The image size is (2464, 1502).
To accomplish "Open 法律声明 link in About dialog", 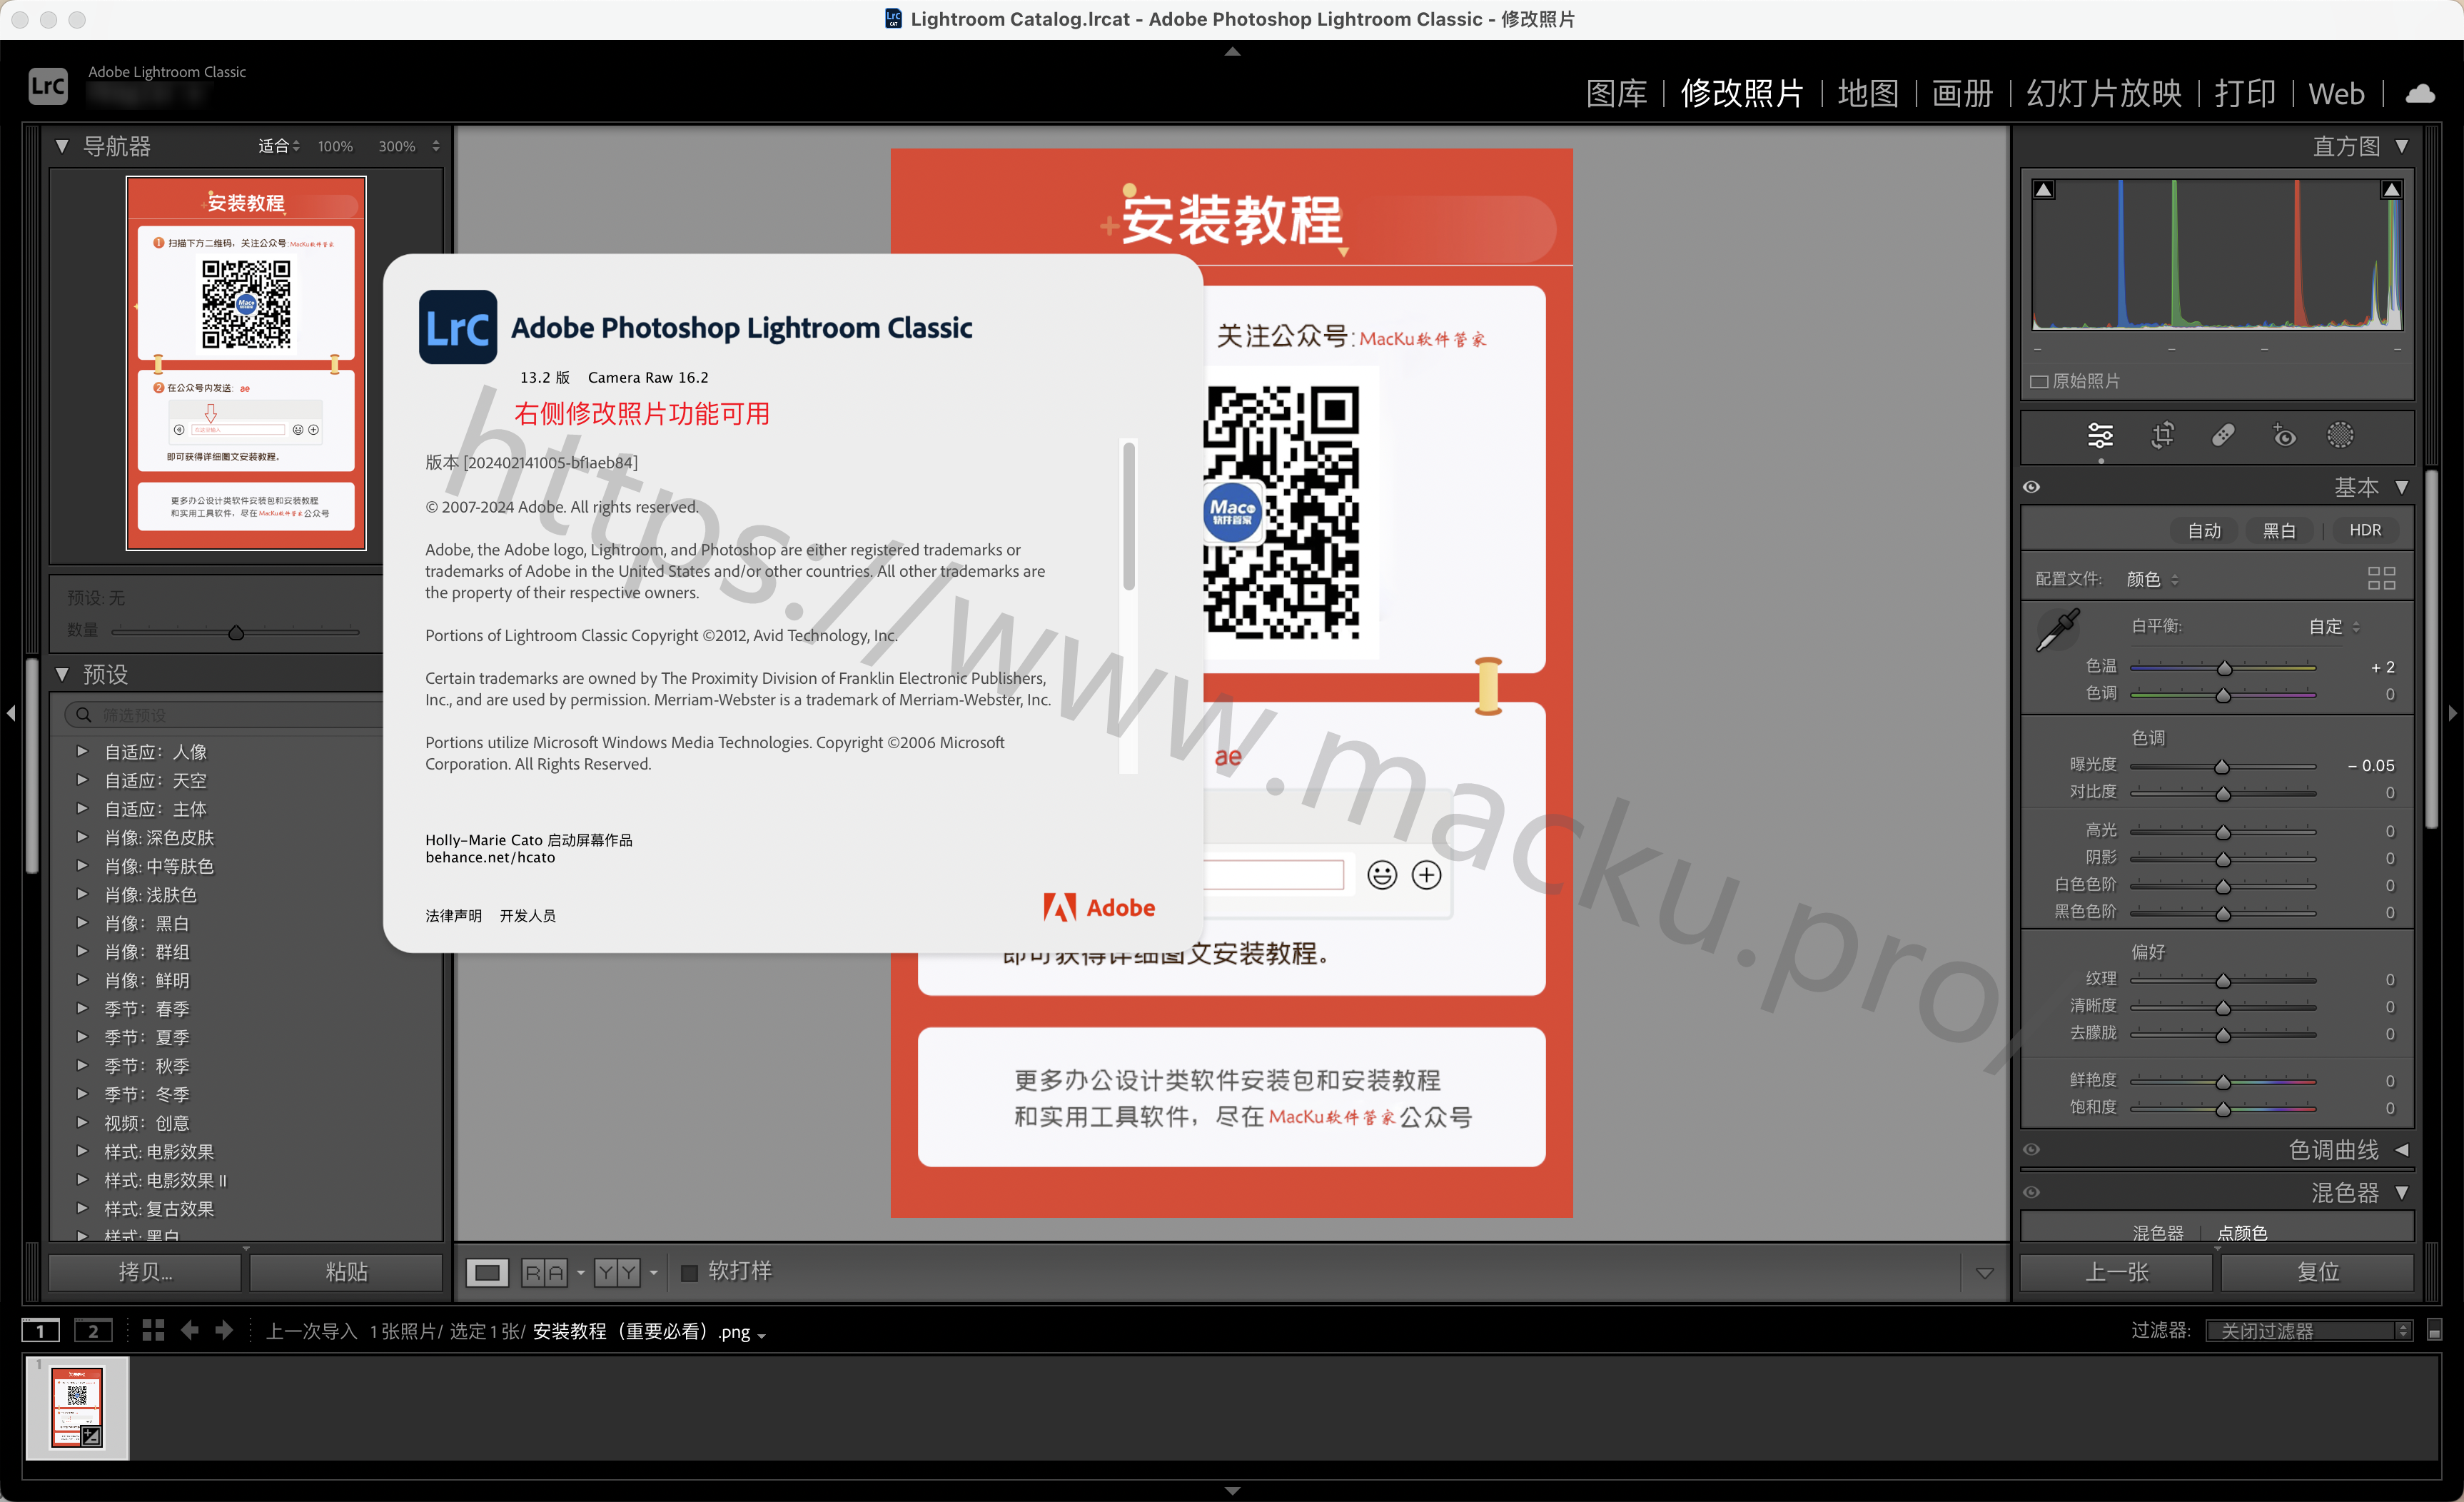I will (453, 915).
